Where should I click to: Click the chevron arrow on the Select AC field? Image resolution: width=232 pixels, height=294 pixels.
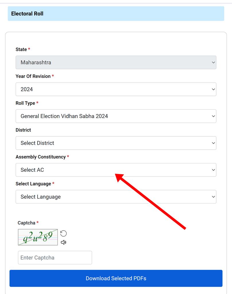tap(213, 170)
